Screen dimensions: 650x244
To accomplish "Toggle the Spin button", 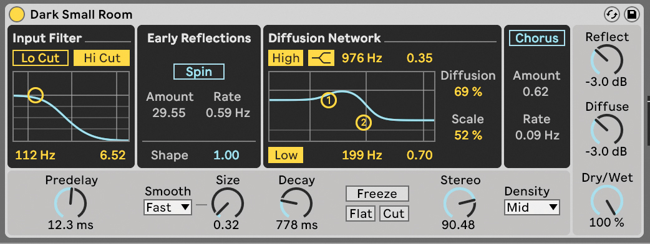I will [x=199, y=72].
